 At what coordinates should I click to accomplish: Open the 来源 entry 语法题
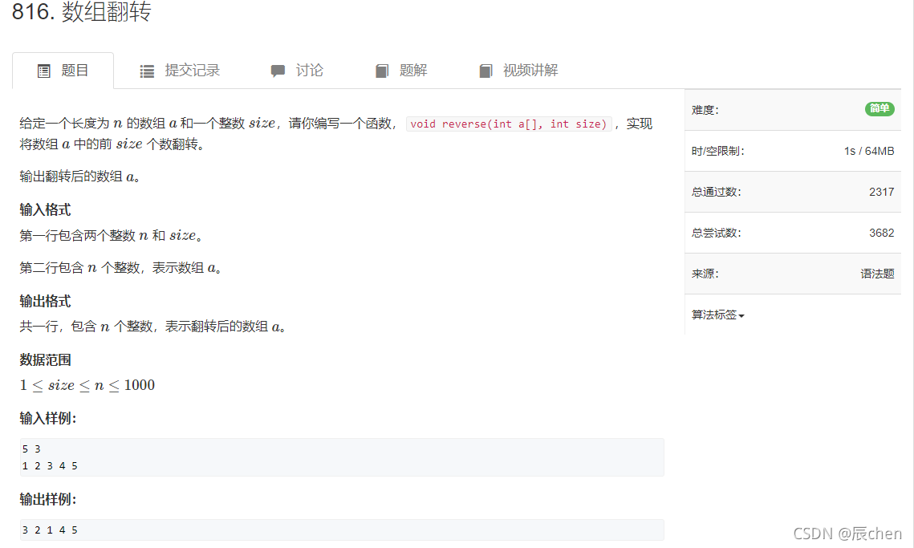(877, 273)
